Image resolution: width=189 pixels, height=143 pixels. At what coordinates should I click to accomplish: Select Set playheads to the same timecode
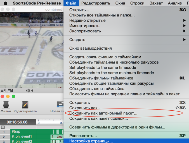[x=126, y=67]
